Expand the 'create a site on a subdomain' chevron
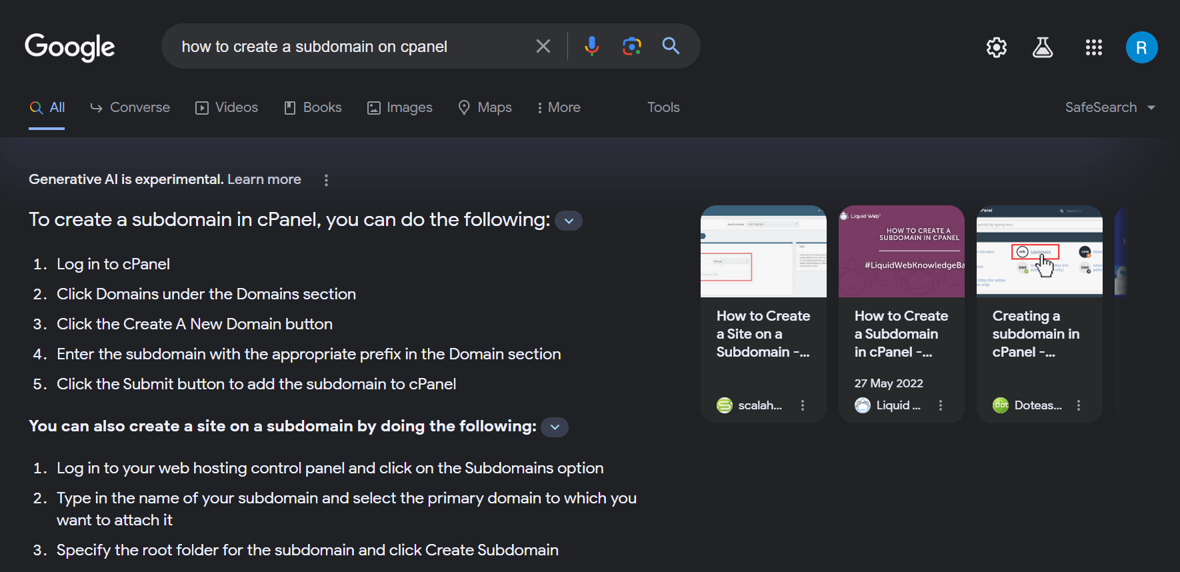The height and width of the screenshot is (572, 1180). coord(555,427)
